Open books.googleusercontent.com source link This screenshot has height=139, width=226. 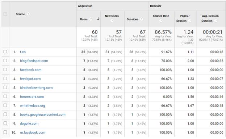(x=42, y=115)
